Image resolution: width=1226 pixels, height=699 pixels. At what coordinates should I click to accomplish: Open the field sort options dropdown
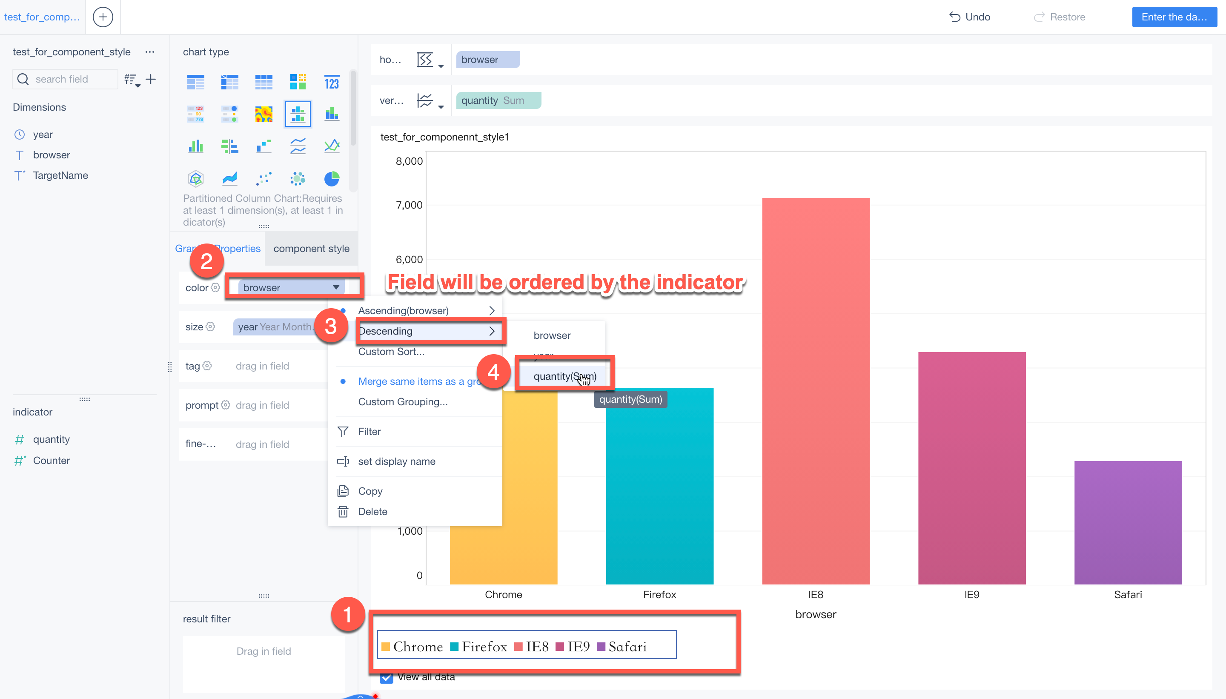(132, 80)
